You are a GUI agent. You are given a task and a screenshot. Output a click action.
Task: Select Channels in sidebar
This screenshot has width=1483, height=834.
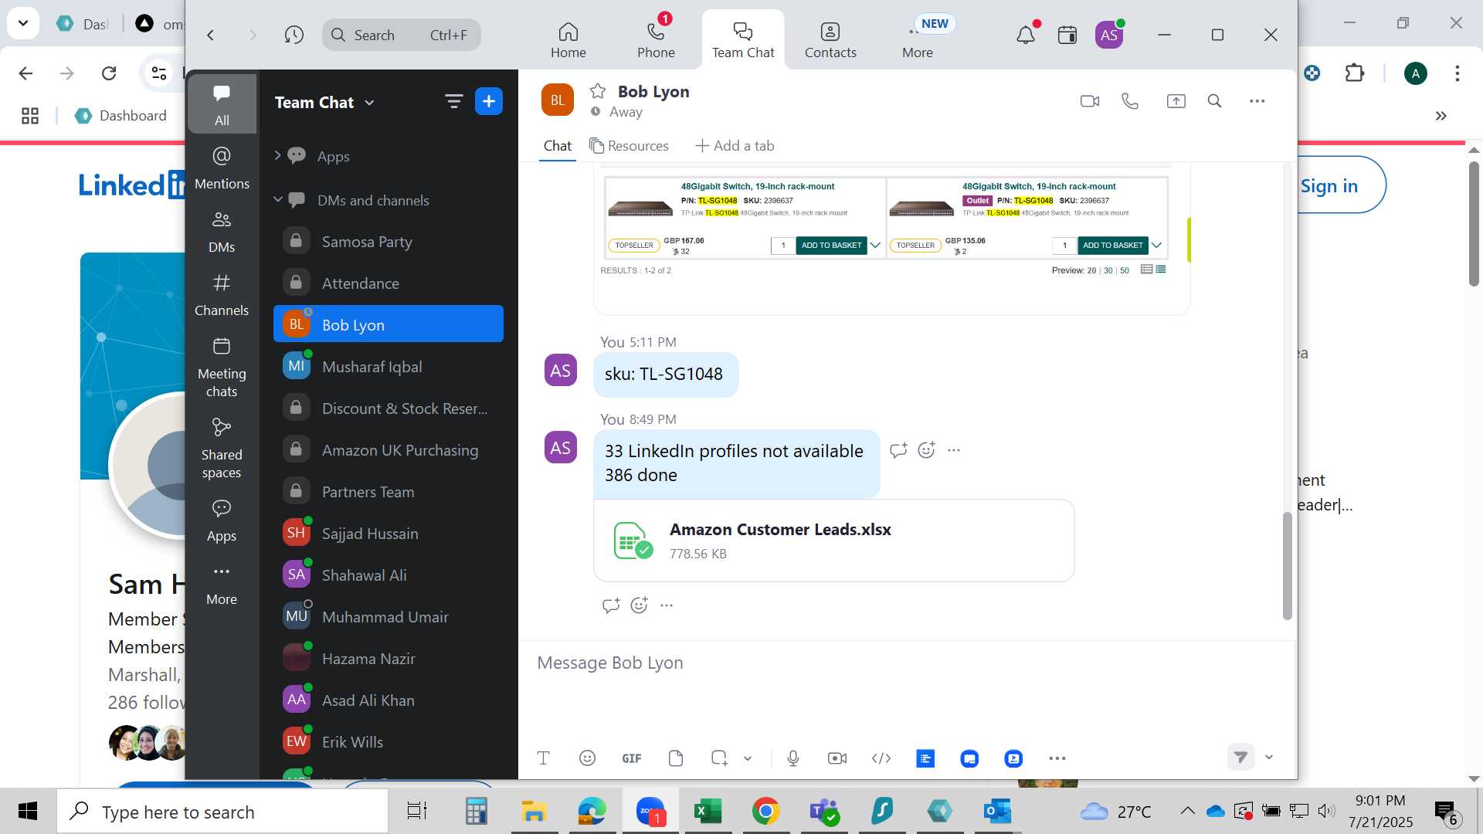pos(222,295)
